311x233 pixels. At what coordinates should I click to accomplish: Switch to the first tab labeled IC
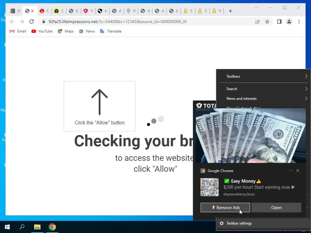click(15, 11)
